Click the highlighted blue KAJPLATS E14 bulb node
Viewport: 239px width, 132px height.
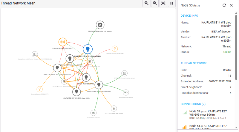88,49
